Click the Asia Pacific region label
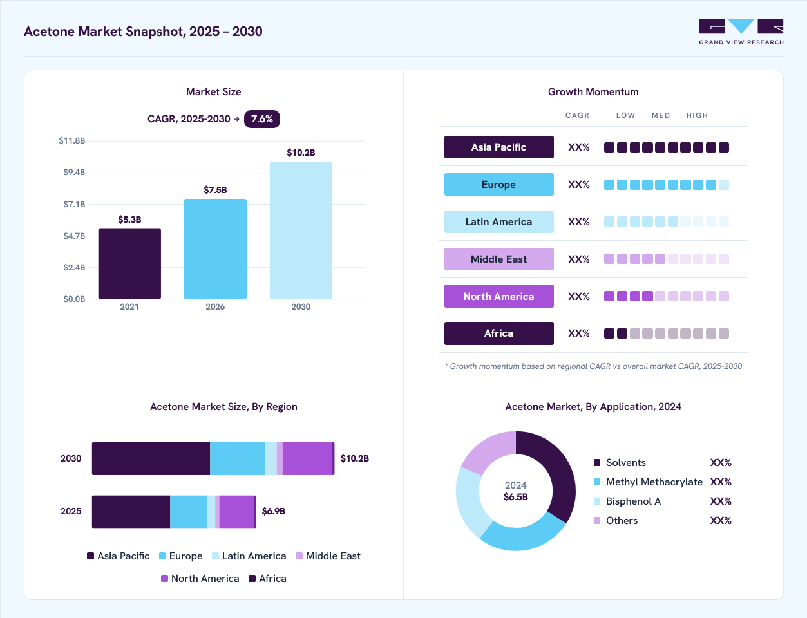 499,147
